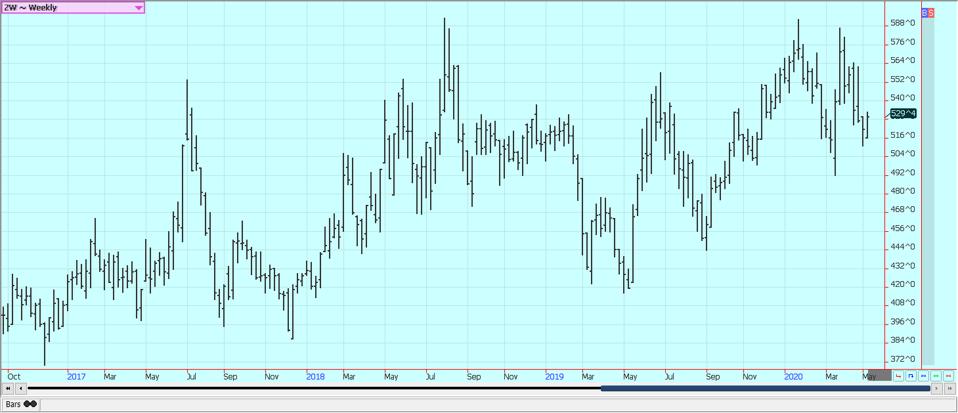This screenshot has width=958, height=413.
Task: Click the 372^0 price axis label
Action: point(903,359)
